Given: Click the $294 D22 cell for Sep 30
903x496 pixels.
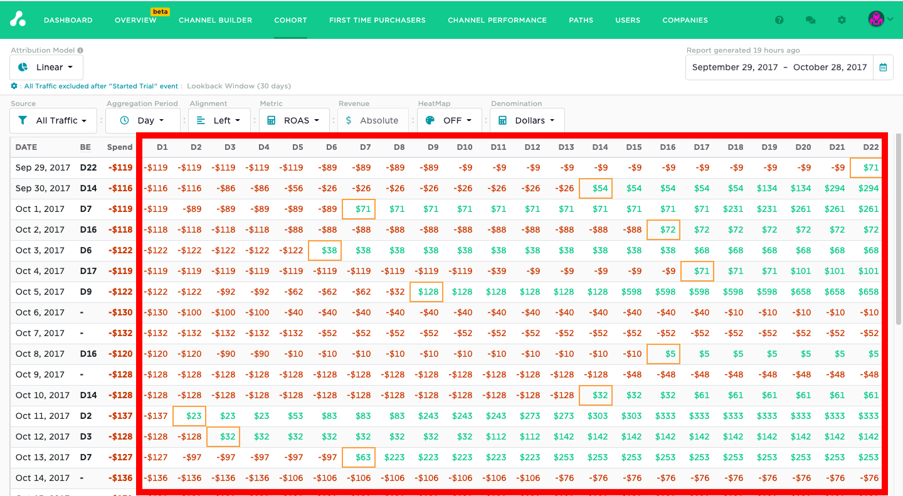Looking at the screenshot, I should pyautogui.click(x=869, y=188).
